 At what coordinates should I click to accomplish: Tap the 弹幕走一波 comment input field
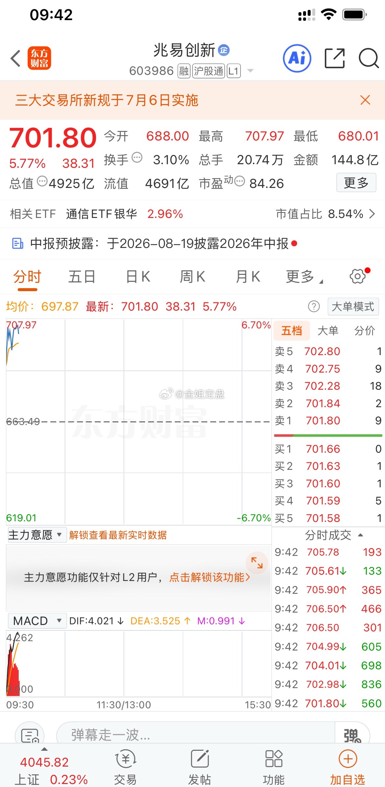pyautogui.click(x=196, y=734)
